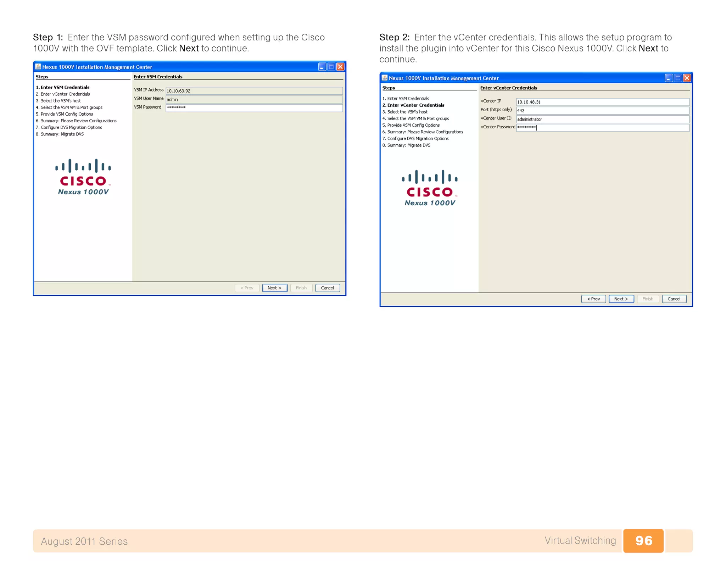Click Next in VSM Credentials window
726x561 pixels.
pyautogui.click(x=274, y=288)
